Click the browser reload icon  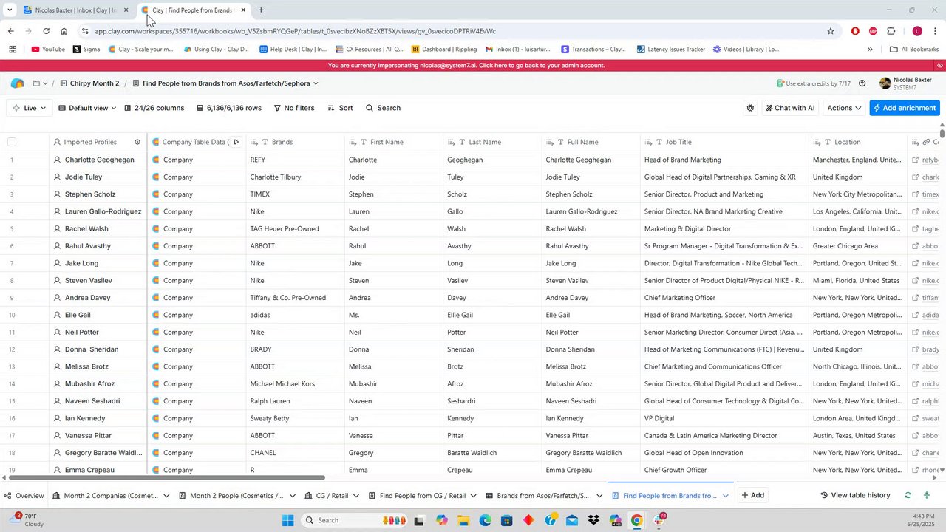46,31
